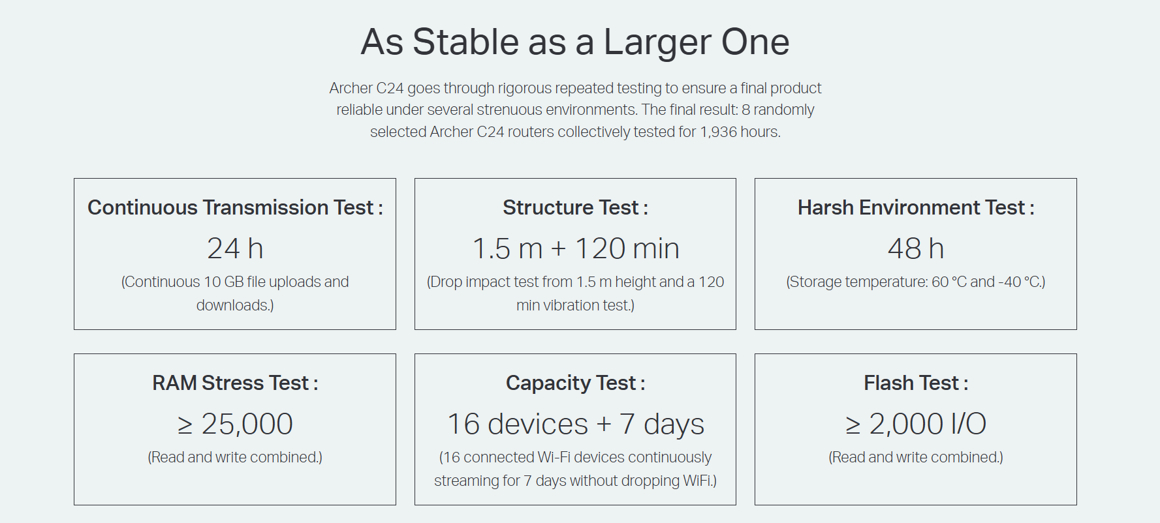Screen dimensions: 1160x523
Task: Click the storage temperature description text
Action: pos(915,282)
